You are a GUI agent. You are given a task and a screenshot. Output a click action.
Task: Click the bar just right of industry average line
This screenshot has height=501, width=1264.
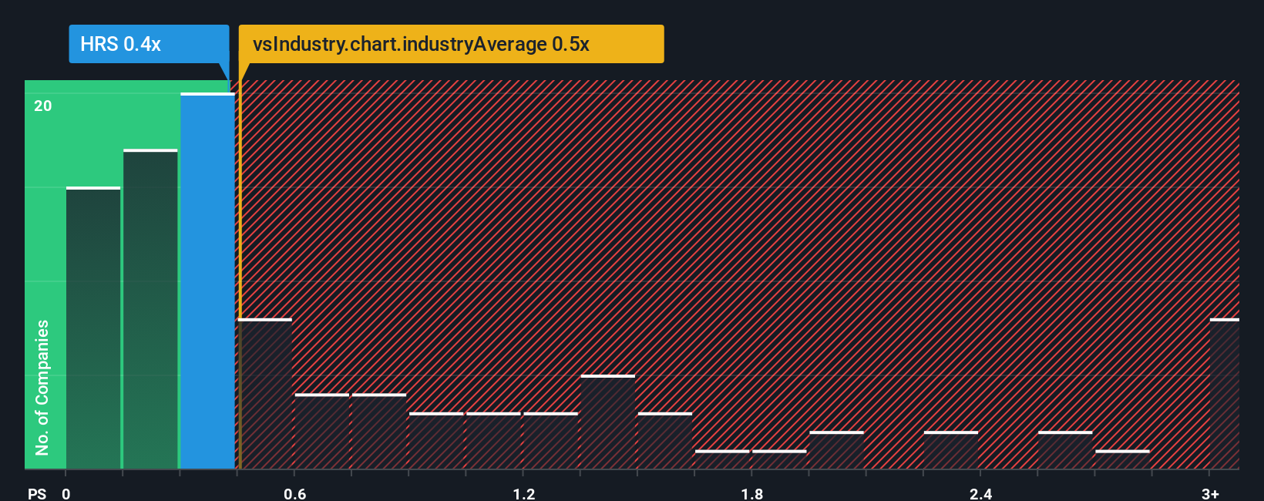(265, 394)
